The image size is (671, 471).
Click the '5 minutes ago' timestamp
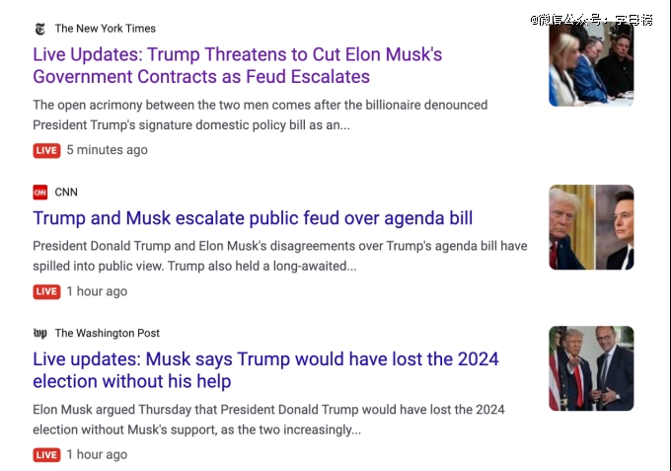pyautogui.click(x=107, y=150)
